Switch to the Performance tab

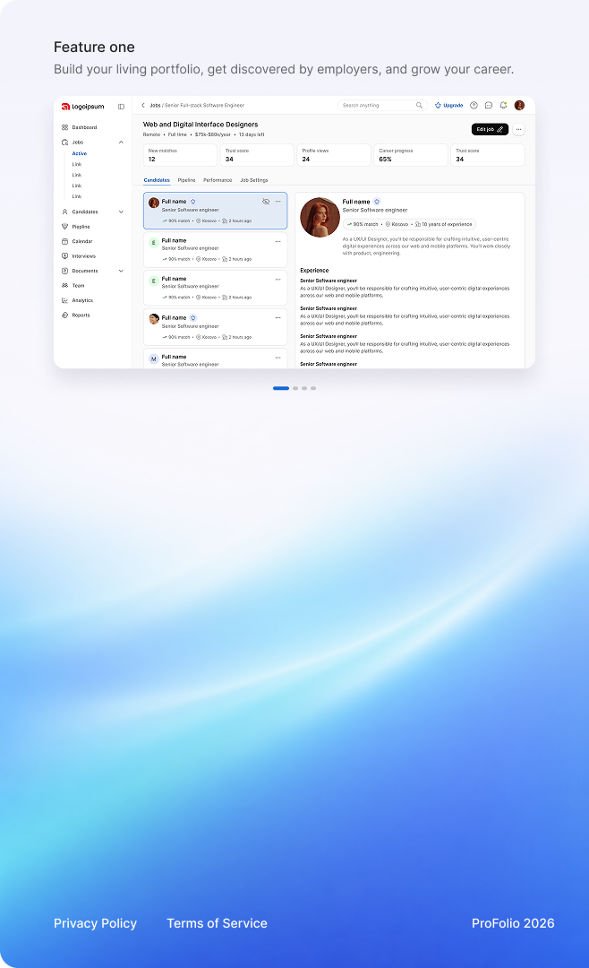(x=218, y=180)
